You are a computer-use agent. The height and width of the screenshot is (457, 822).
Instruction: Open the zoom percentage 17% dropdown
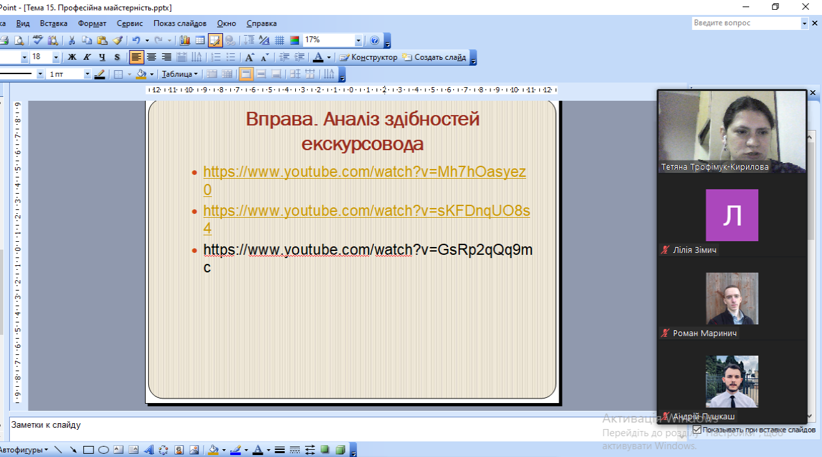click(359, 40)
